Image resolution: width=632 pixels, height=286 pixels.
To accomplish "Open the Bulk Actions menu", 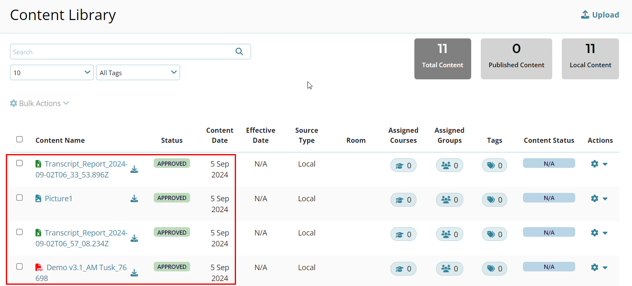I will pyautogui.click(x=39, y=103).
